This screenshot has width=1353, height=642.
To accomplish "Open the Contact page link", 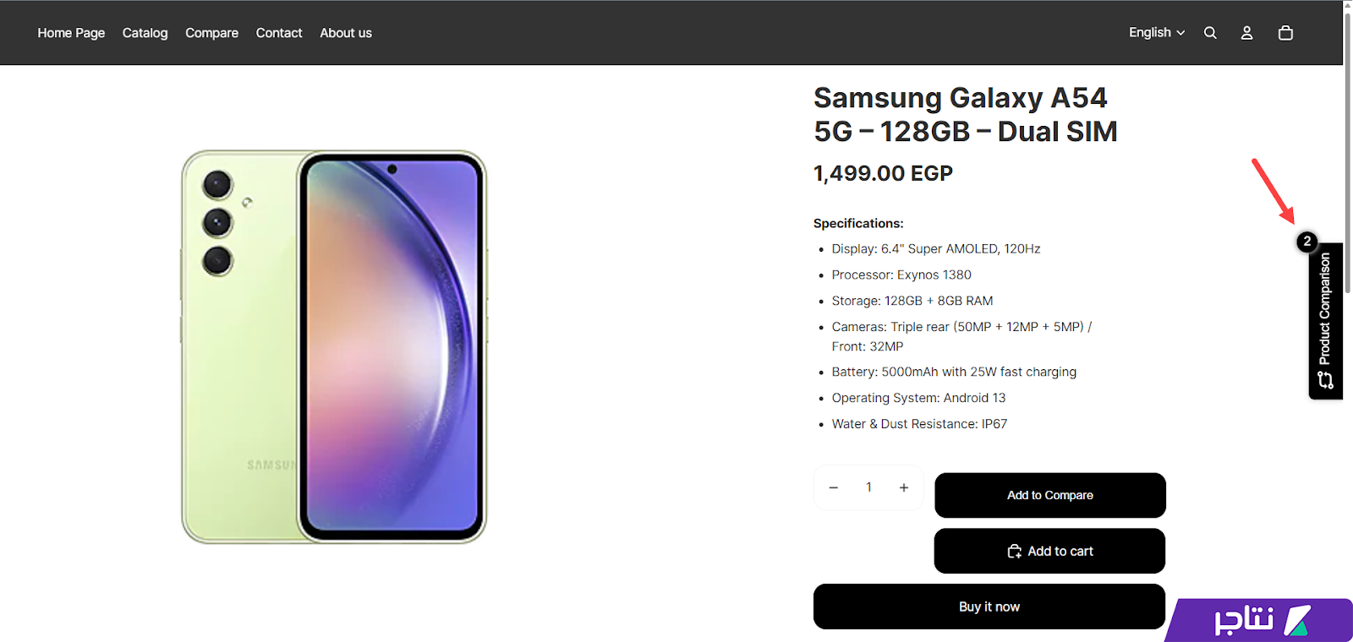I will (279, 33).
